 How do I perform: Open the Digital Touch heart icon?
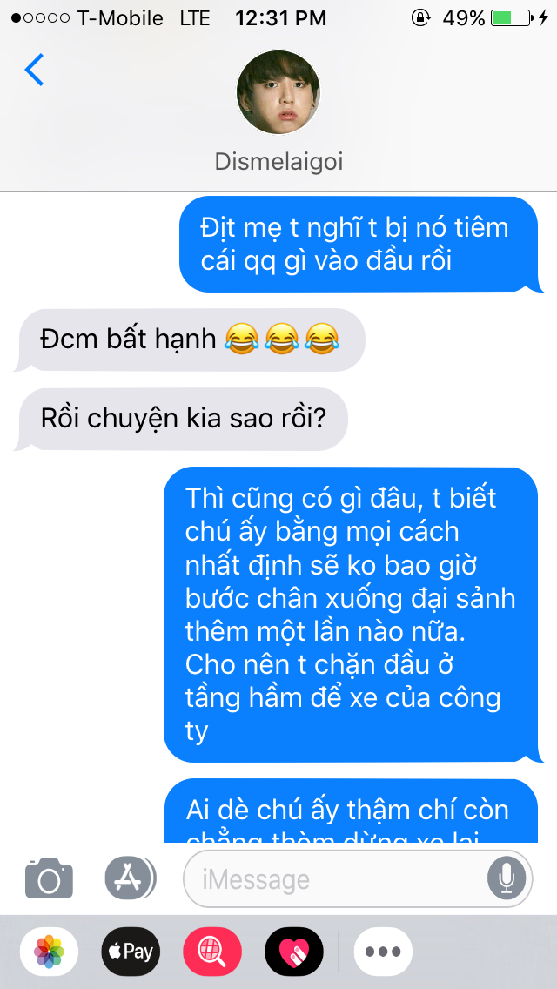tap(294, 952)
